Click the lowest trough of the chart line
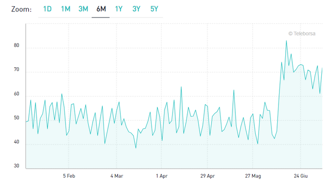Image resolution: width=328 pixels, height=190 pixels. [135, 148]
